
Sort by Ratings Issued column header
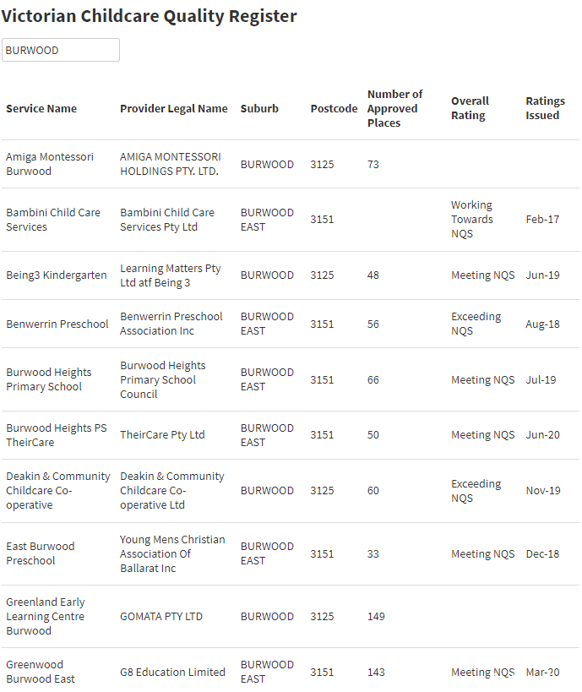(x=546, y=108)
